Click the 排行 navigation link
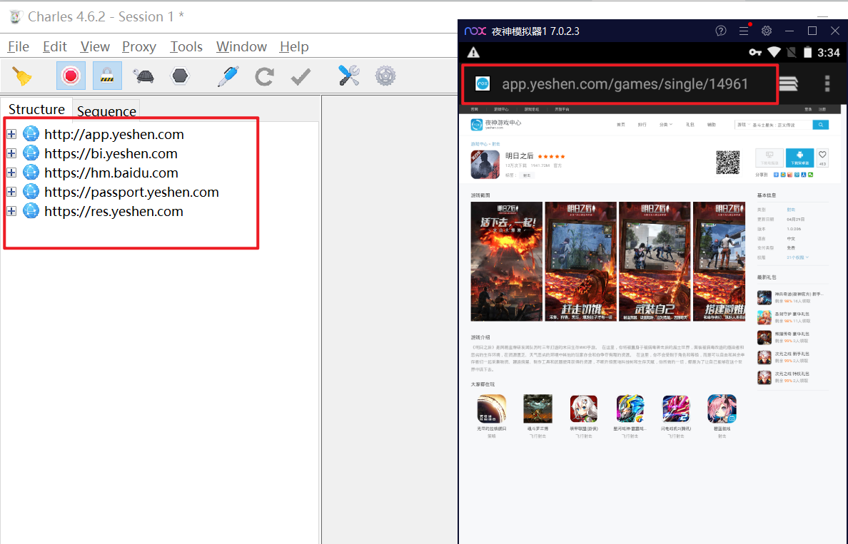 pos(642,125)
